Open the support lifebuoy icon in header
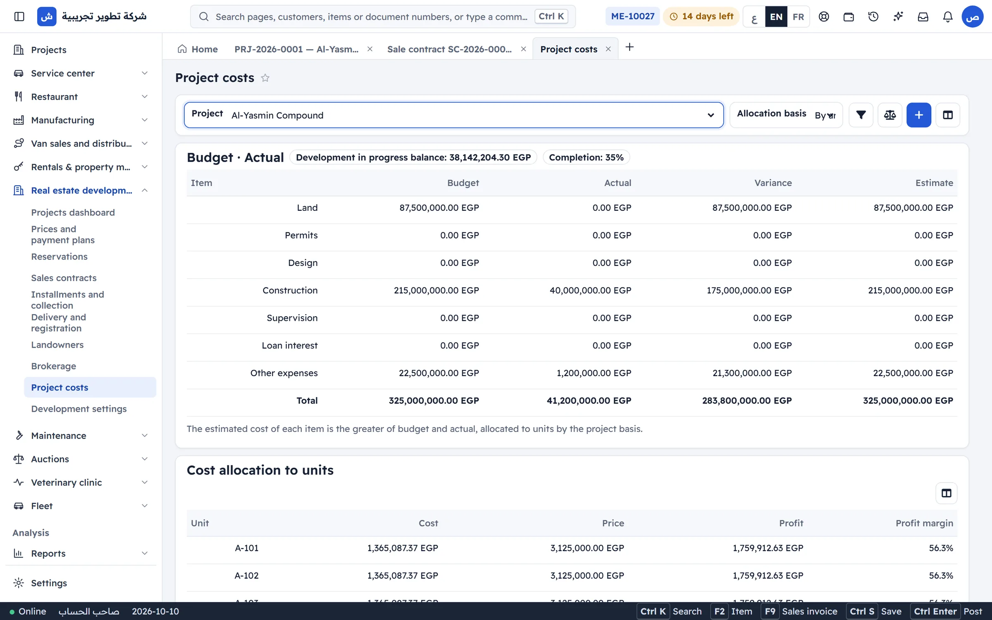The image size is (992, 620). click(824, 17)
